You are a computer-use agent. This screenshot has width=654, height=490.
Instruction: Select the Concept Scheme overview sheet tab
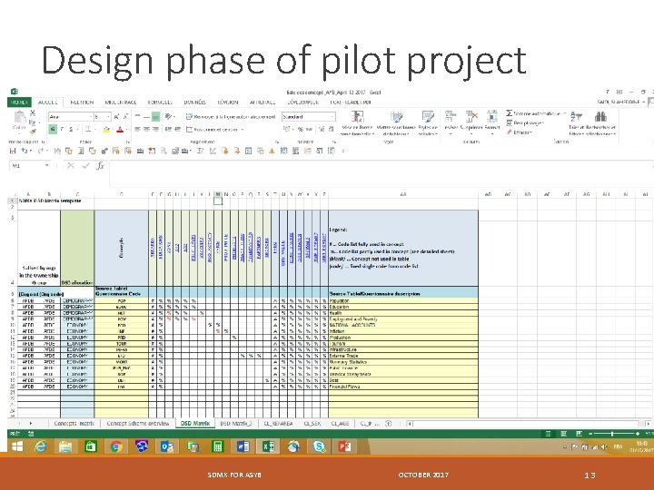coord(138,424)
